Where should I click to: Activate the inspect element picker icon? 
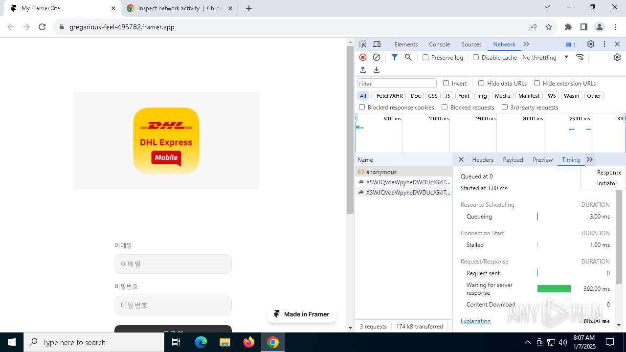click(363, 44)
